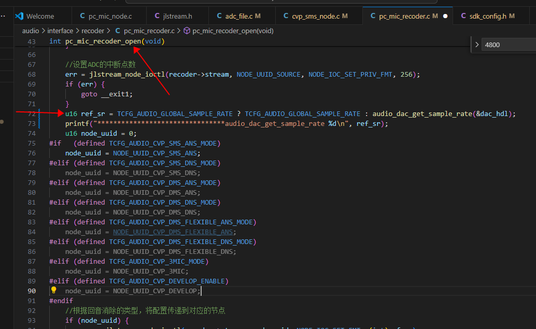This screenshot has height=329, width=536.
Task: Open the audio breadcrumb folder
Action: [31, 31]
